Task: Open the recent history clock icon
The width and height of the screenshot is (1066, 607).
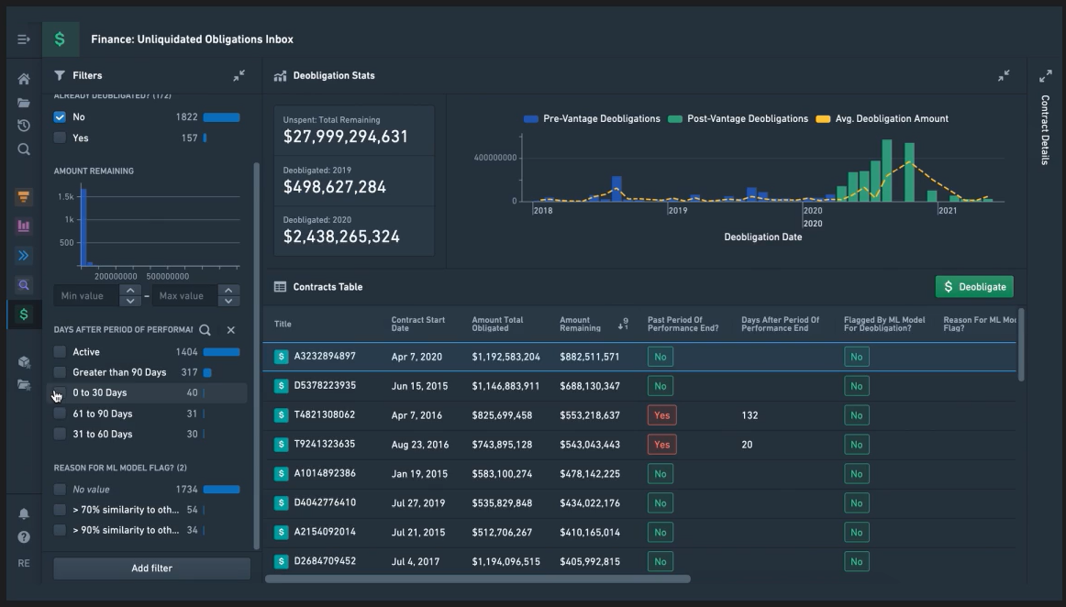Action: 24,126
